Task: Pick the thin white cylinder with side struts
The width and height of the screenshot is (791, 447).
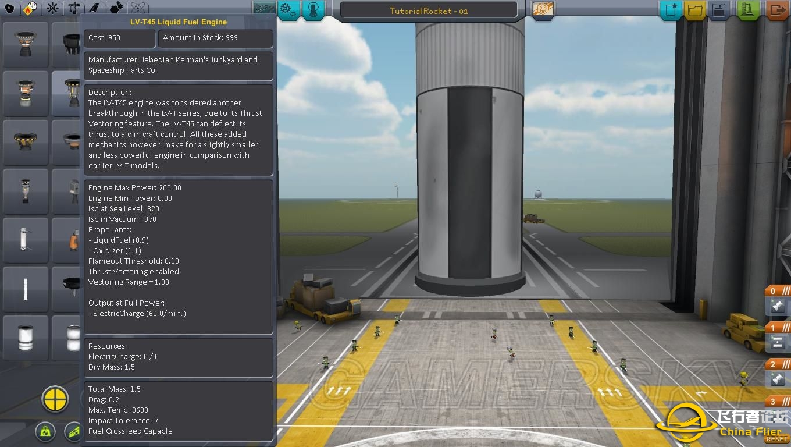Action: 26,240
